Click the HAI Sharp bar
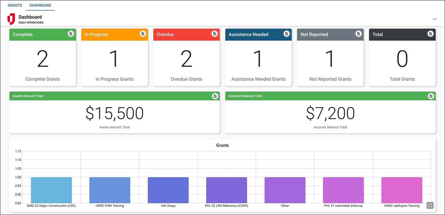 pos(168,189)
